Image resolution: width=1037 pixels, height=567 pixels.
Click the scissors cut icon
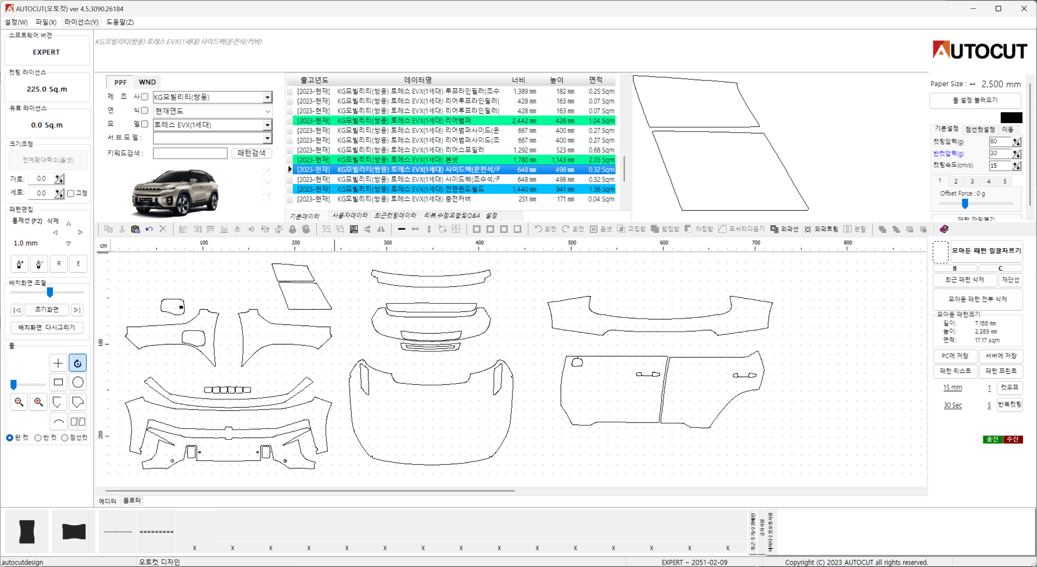point(122,229)
